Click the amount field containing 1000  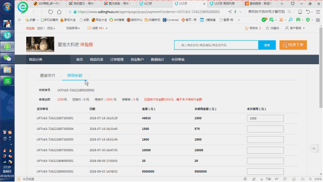pyautogui.click(x=265, y=118)
